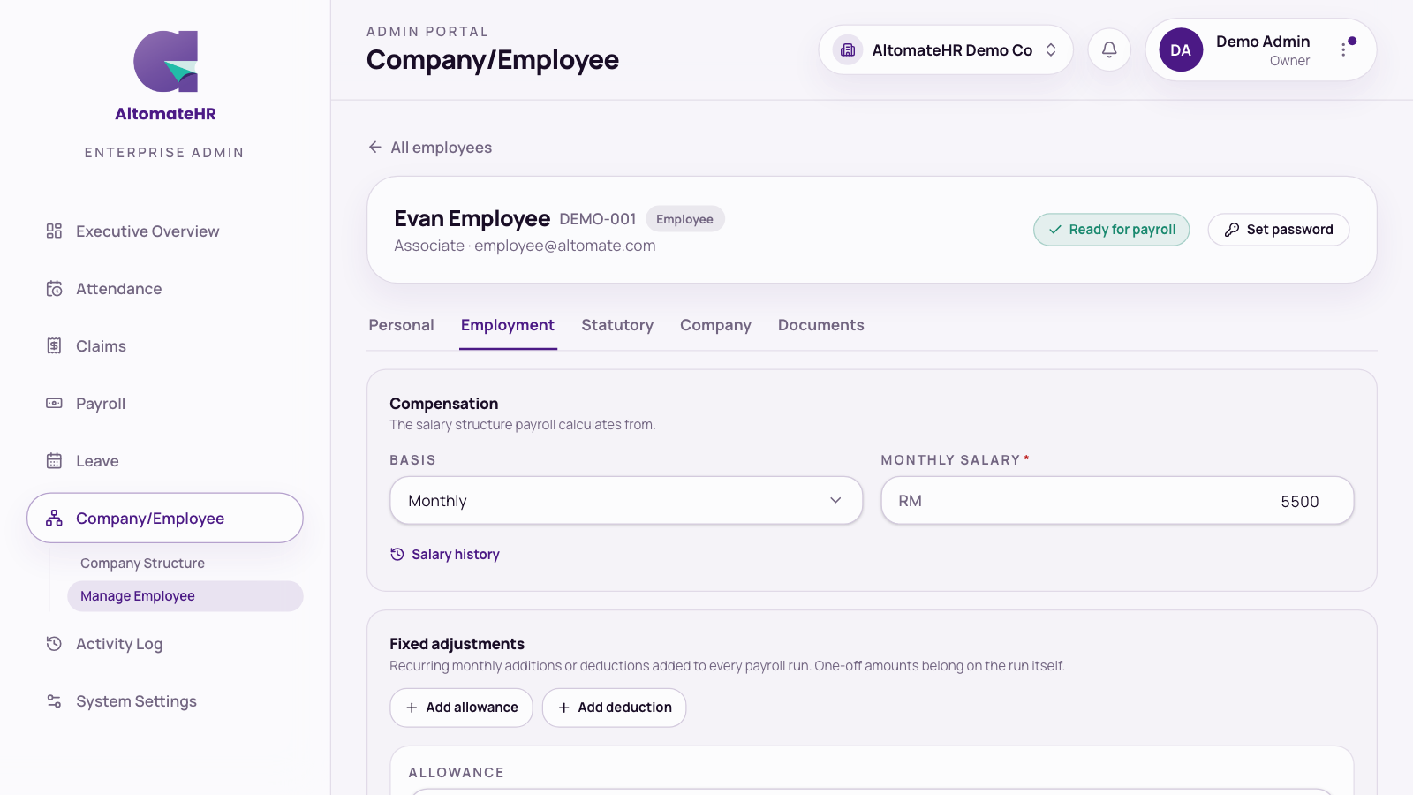Click the DEMO-001 employee ID
Image resolution: width=1413 pixels, height=795 pixels.
(x=598, y=219)
